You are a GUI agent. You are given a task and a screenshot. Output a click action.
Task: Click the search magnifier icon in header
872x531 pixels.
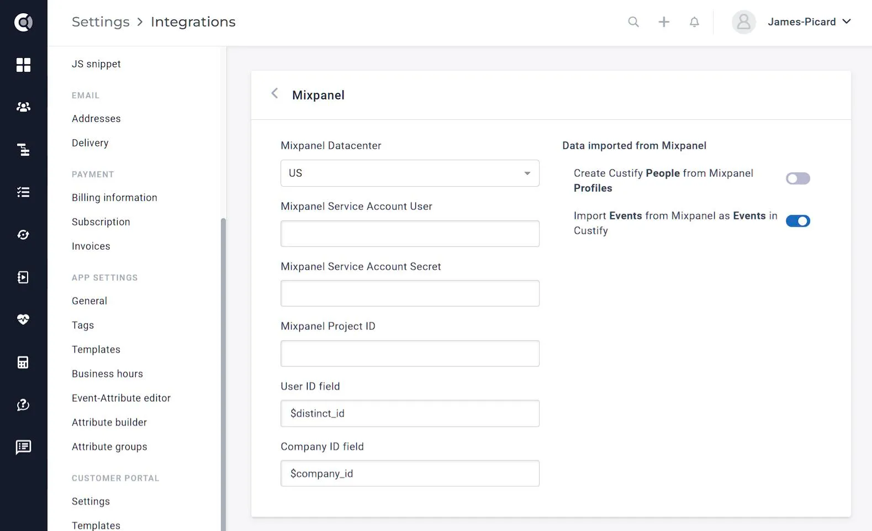[x=633, y=22]
